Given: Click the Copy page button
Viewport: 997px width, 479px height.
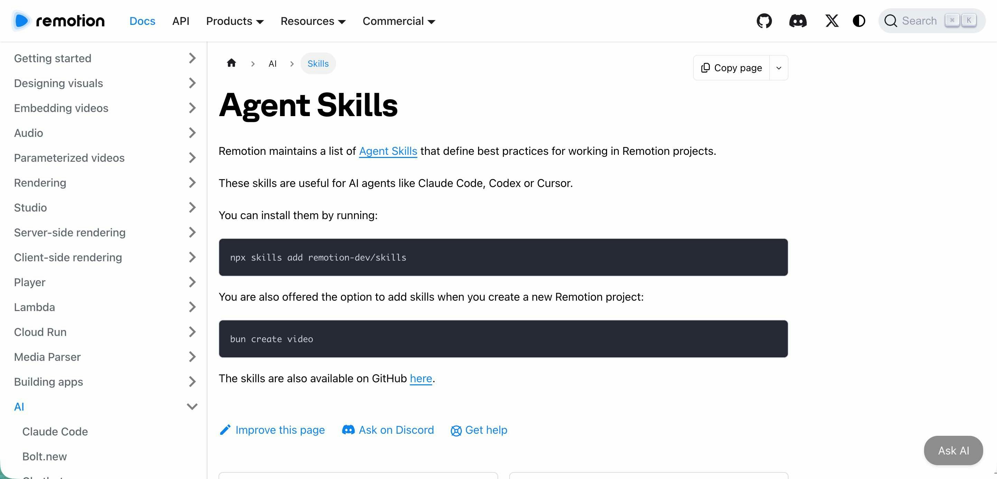Looking at the screenshot, I should point(732,68).
